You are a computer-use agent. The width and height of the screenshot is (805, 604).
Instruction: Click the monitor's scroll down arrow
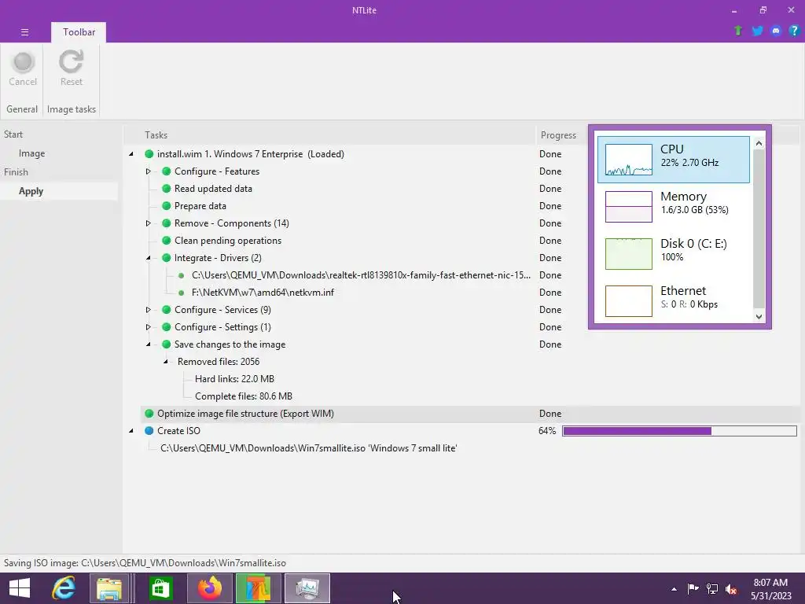759,317
